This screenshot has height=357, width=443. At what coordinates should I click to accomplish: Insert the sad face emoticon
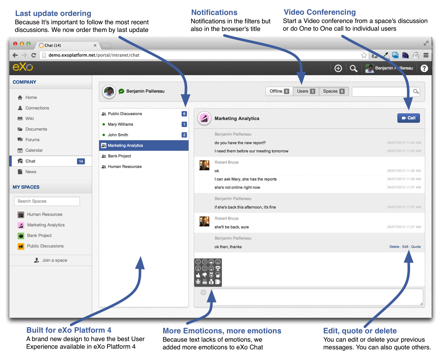(205, 262)
